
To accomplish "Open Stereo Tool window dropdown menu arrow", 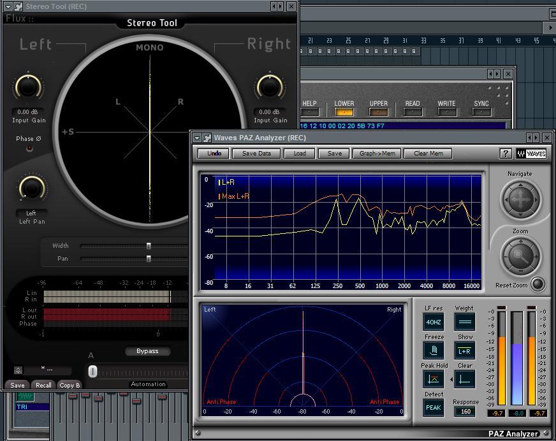I will tap(8, 6).
